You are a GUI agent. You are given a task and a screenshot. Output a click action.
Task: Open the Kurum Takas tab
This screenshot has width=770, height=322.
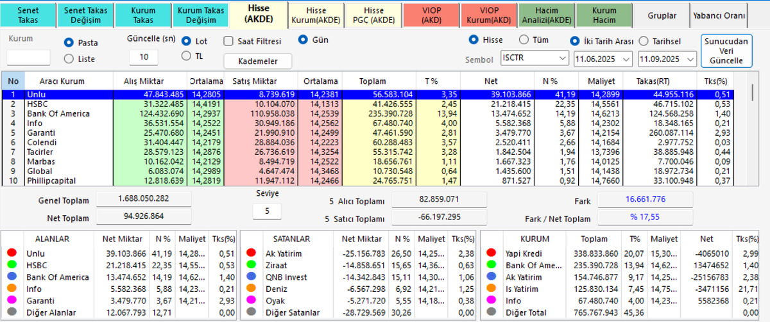[x=143, y=15]
